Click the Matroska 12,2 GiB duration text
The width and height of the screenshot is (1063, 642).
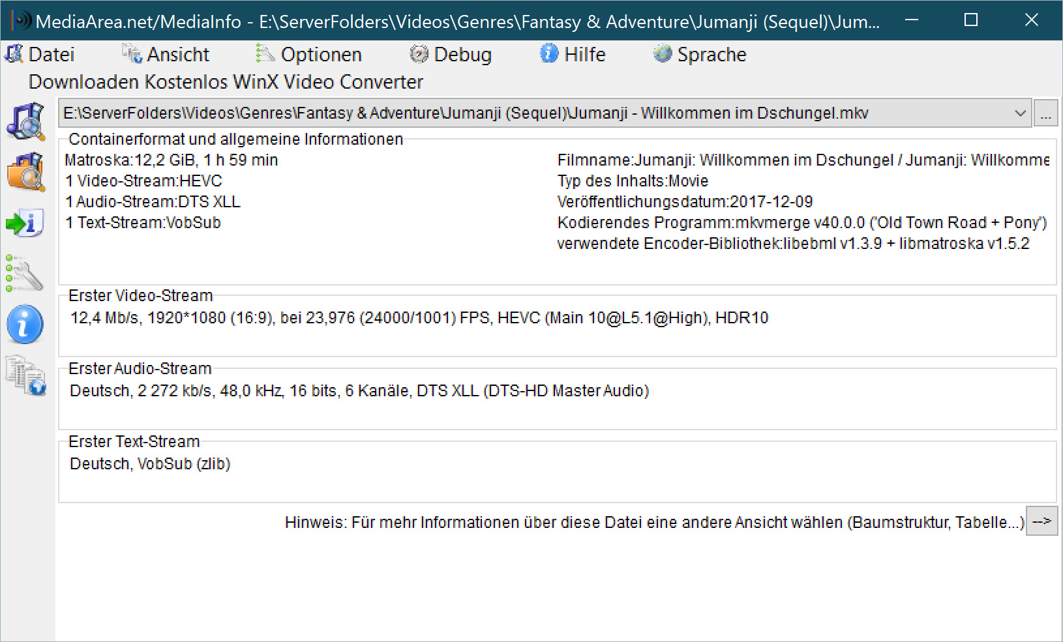point(172,160)
